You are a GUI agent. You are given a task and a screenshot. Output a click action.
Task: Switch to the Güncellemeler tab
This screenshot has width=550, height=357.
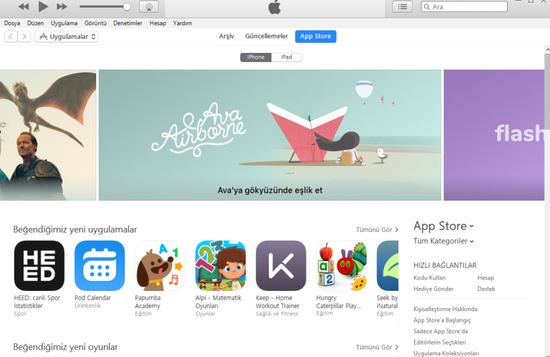[267, 36]
